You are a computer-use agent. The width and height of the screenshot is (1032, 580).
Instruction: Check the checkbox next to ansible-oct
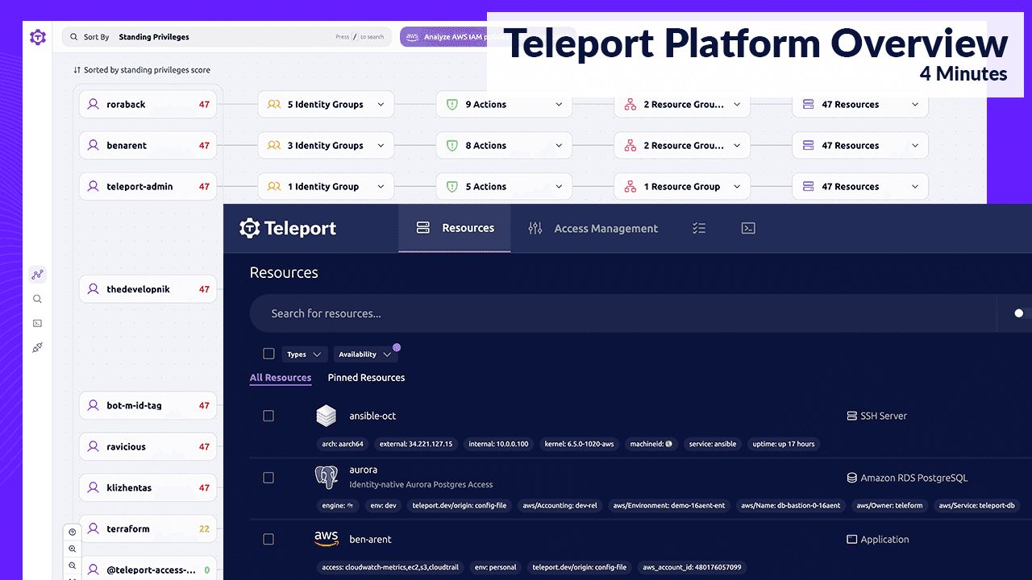click(268, 416)
